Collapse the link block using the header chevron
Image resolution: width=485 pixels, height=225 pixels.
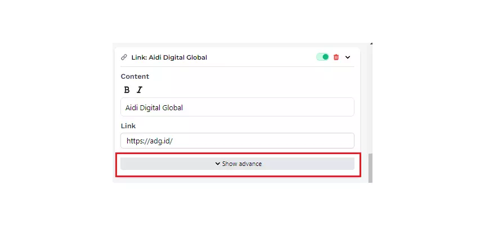pyautogui.click(x=348, y=57)
